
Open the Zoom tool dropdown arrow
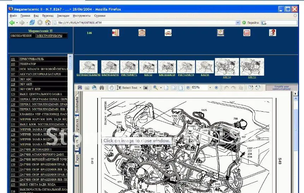tap(161, 88)
